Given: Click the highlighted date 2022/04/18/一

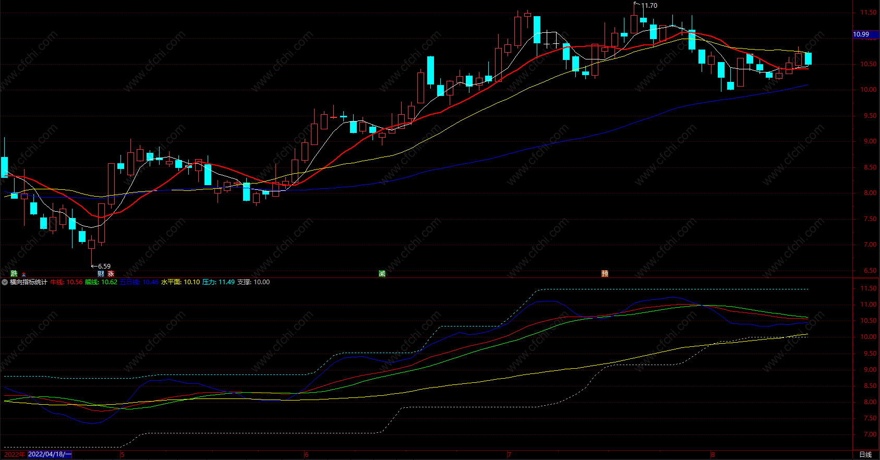Looking at the screenshot, I should click(x=50, y=454).
